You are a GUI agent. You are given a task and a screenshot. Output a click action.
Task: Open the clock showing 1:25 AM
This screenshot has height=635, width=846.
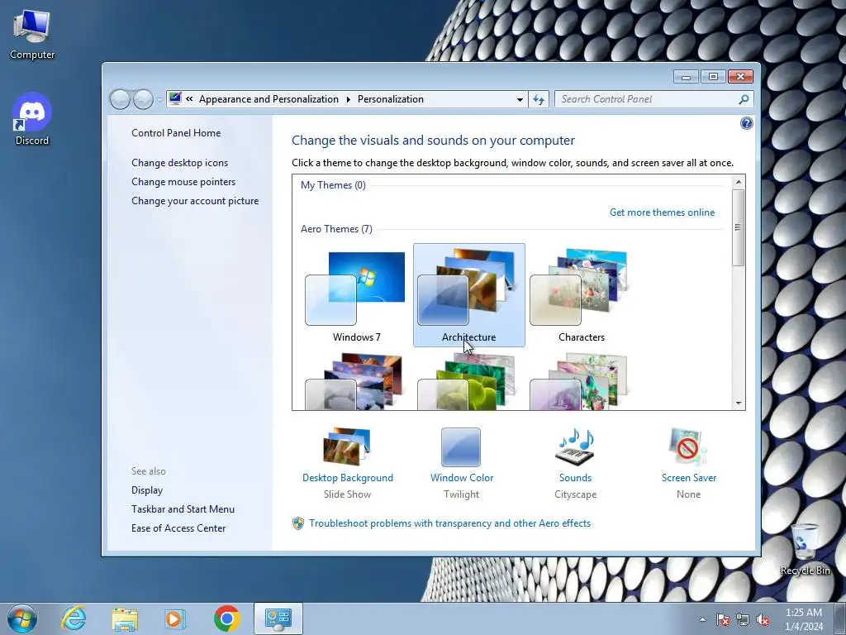(803, 619)
